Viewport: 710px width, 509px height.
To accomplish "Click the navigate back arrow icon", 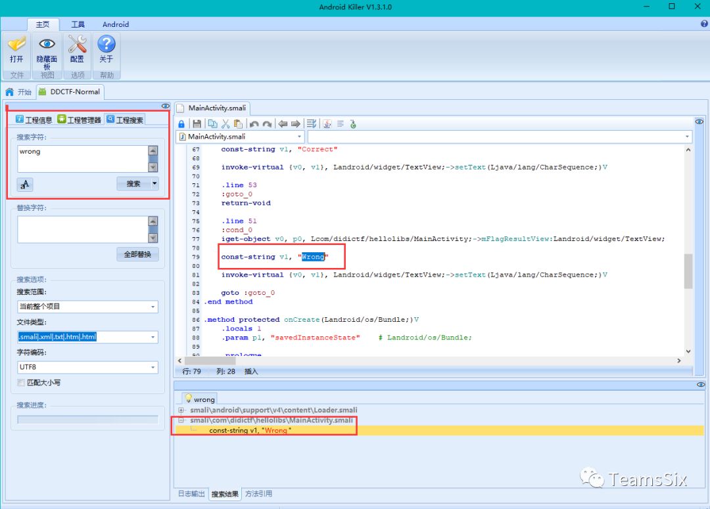I will [x=283, y=124].
